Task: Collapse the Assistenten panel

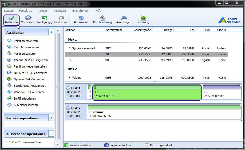Action: click(51, 32)
